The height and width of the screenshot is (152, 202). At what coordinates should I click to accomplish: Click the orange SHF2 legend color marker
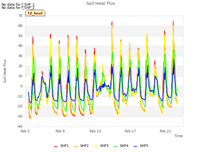tap(76, 146)
